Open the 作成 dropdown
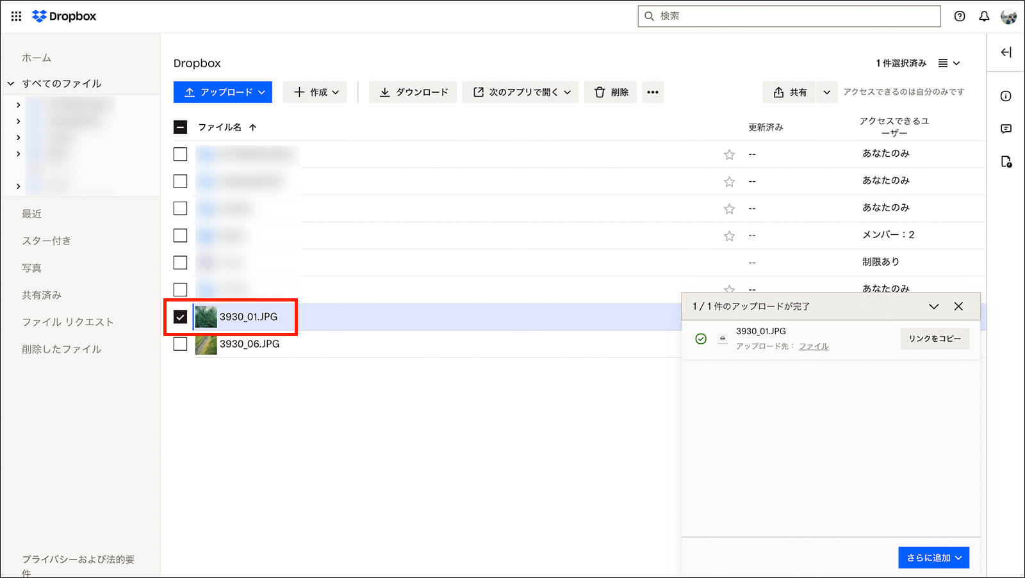Viewport: 1025px width, 578px height. 315,92
